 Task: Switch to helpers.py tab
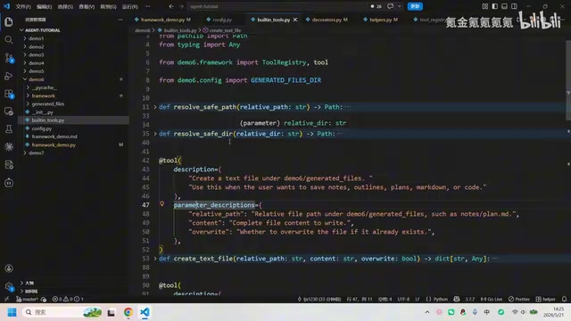point(381,20)
